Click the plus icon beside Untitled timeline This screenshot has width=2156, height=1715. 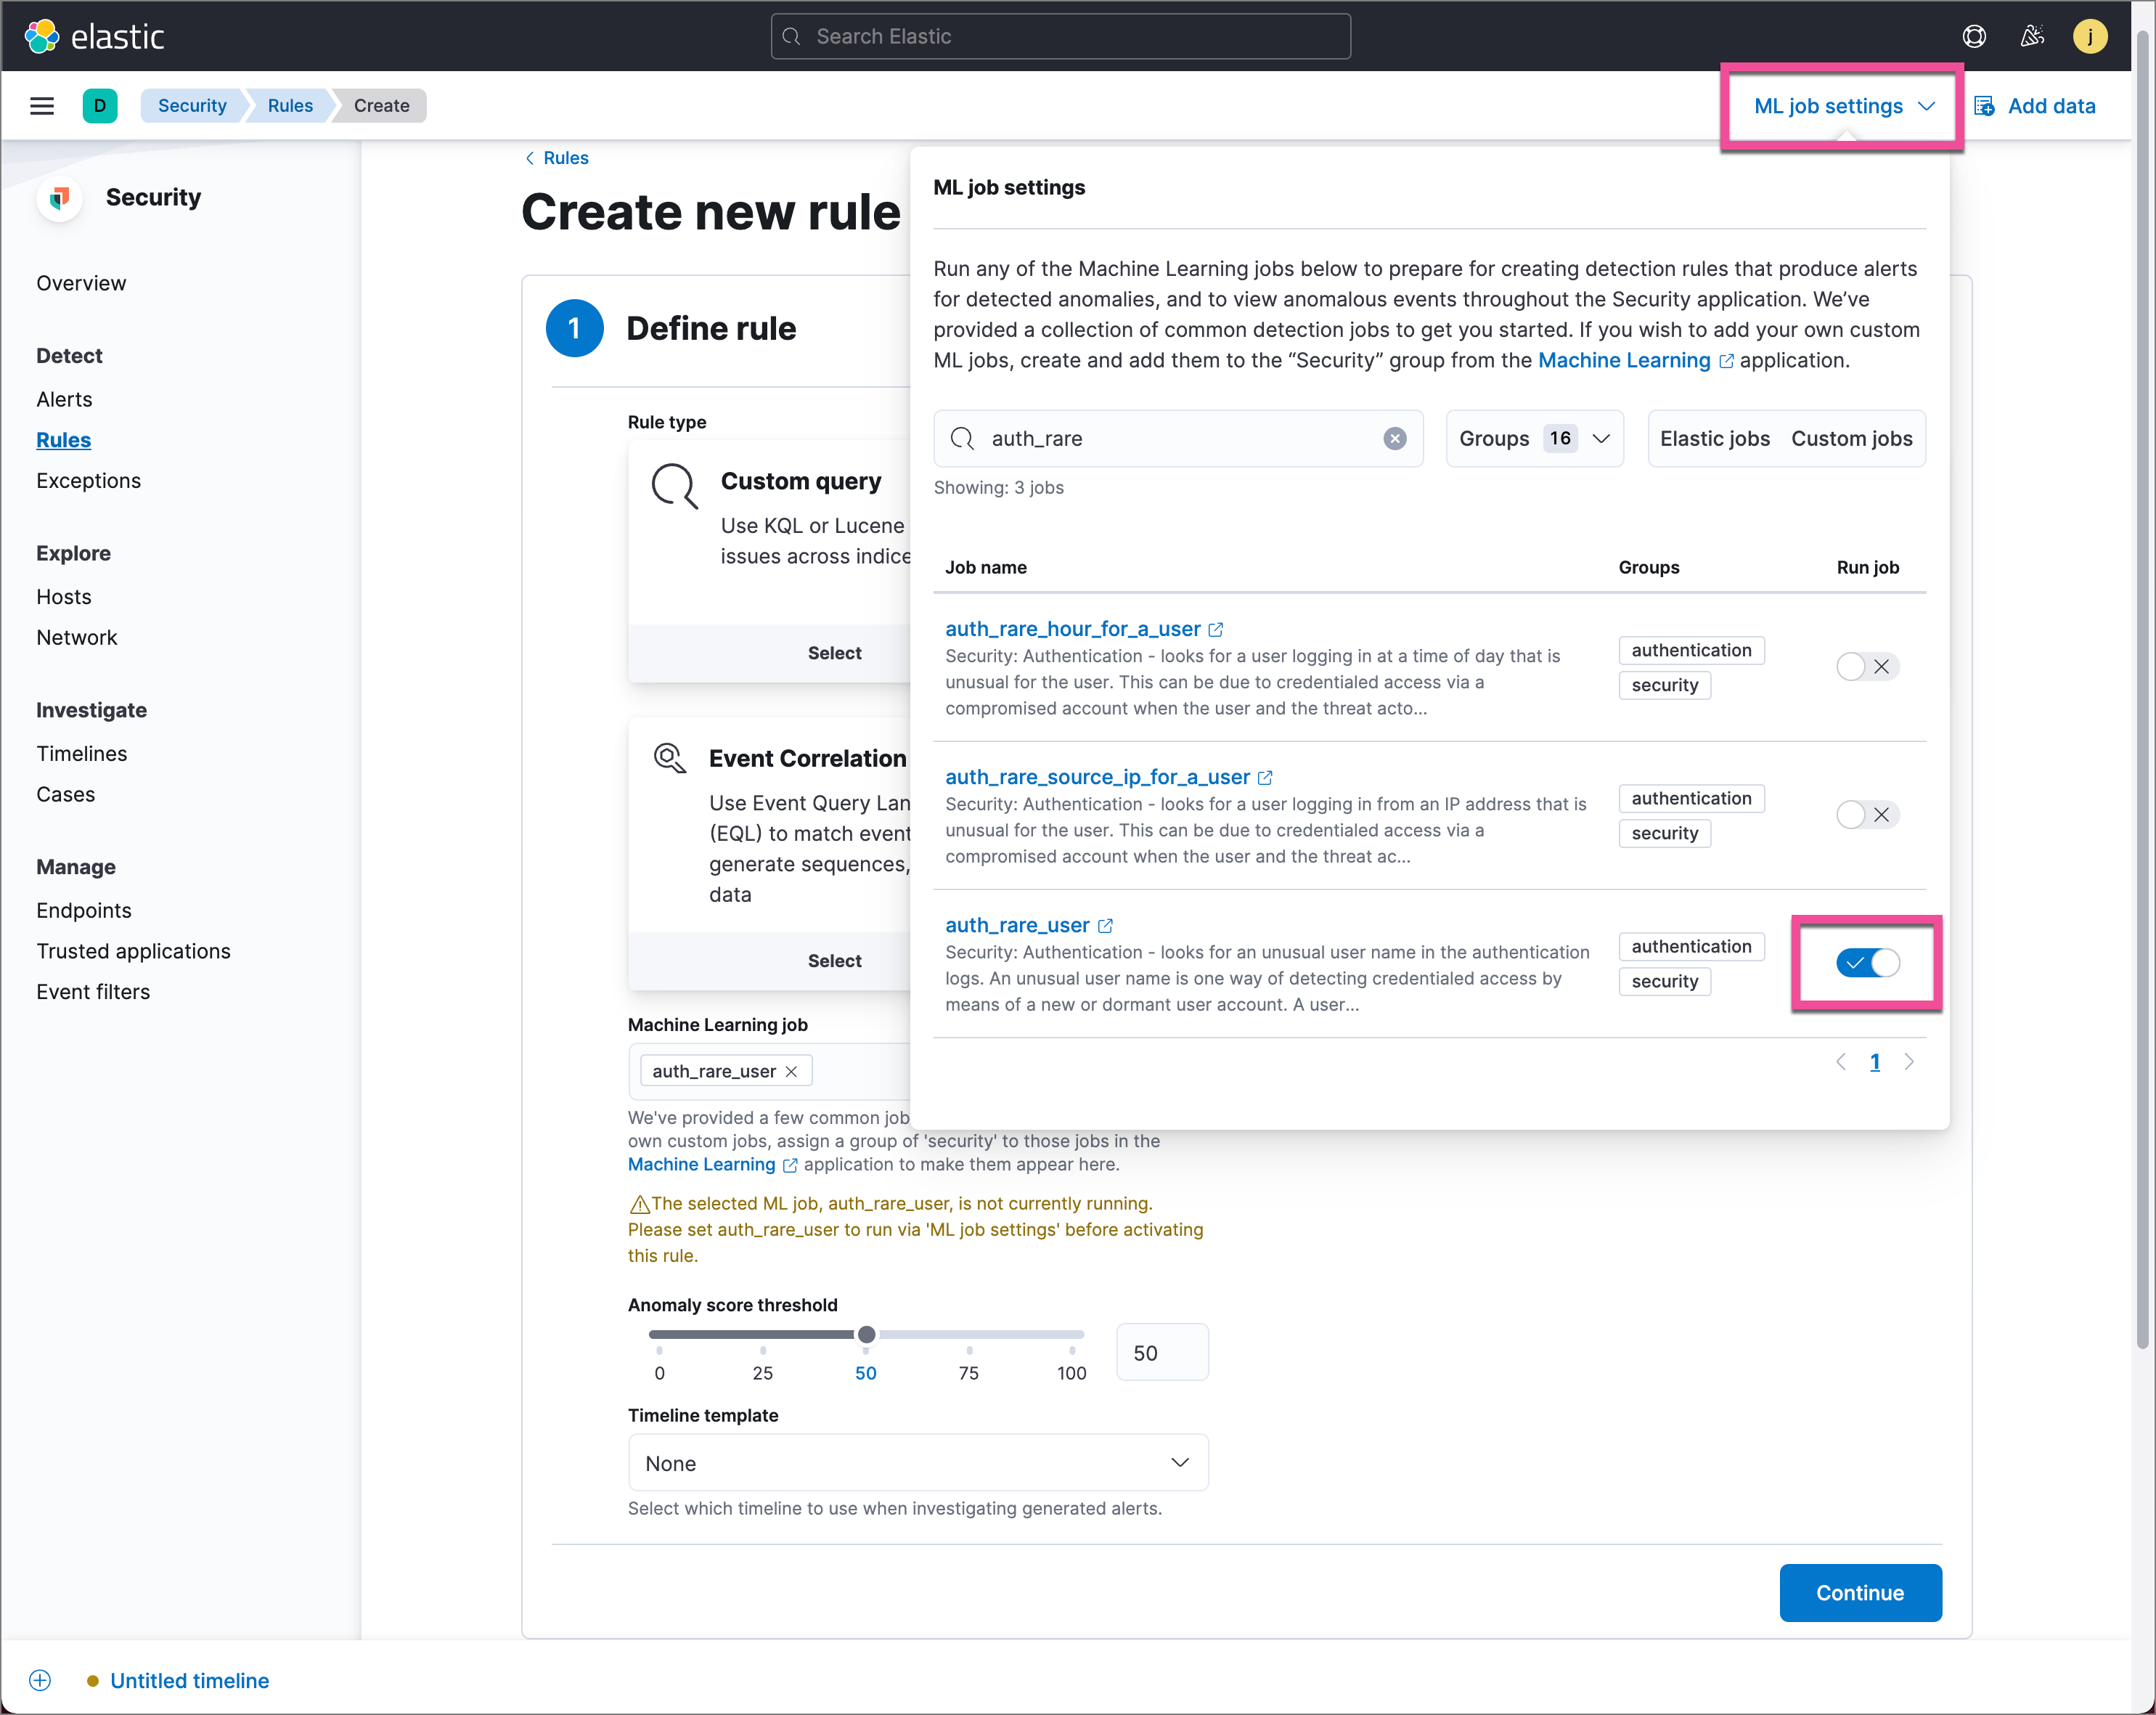pyautogui.click(x=40, y=1680)
